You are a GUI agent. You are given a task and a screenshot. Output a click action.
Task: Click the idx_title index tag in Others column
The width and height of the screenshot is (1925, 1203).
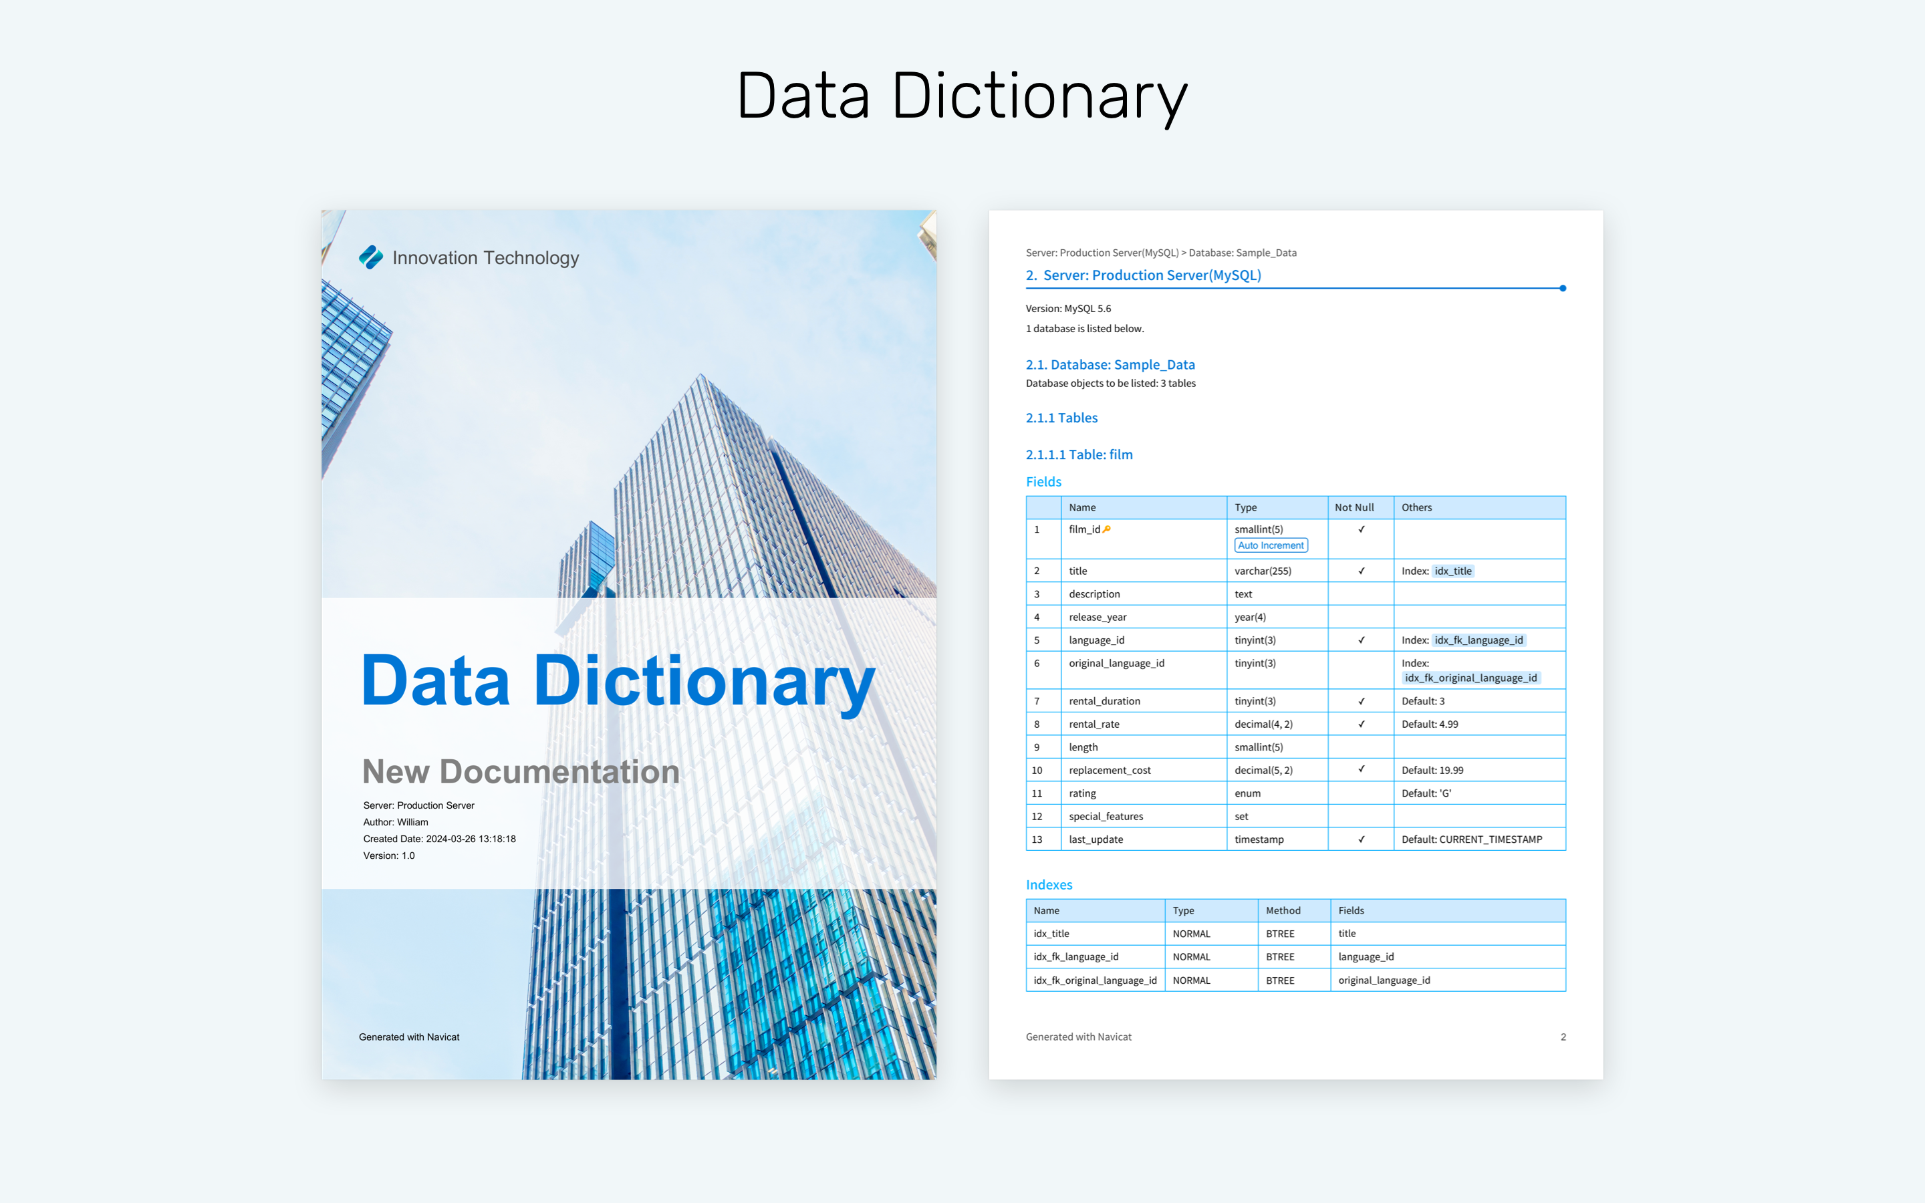pos(1452,571)
